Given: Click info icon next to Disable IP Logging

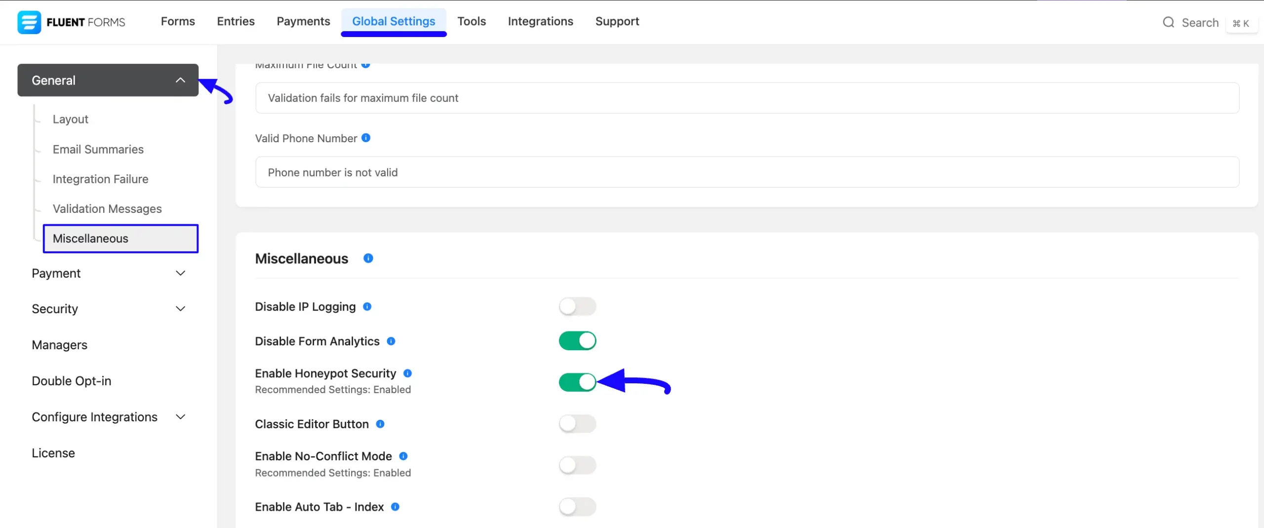Looking at the screenshot, I should click(x=367, y=306).
